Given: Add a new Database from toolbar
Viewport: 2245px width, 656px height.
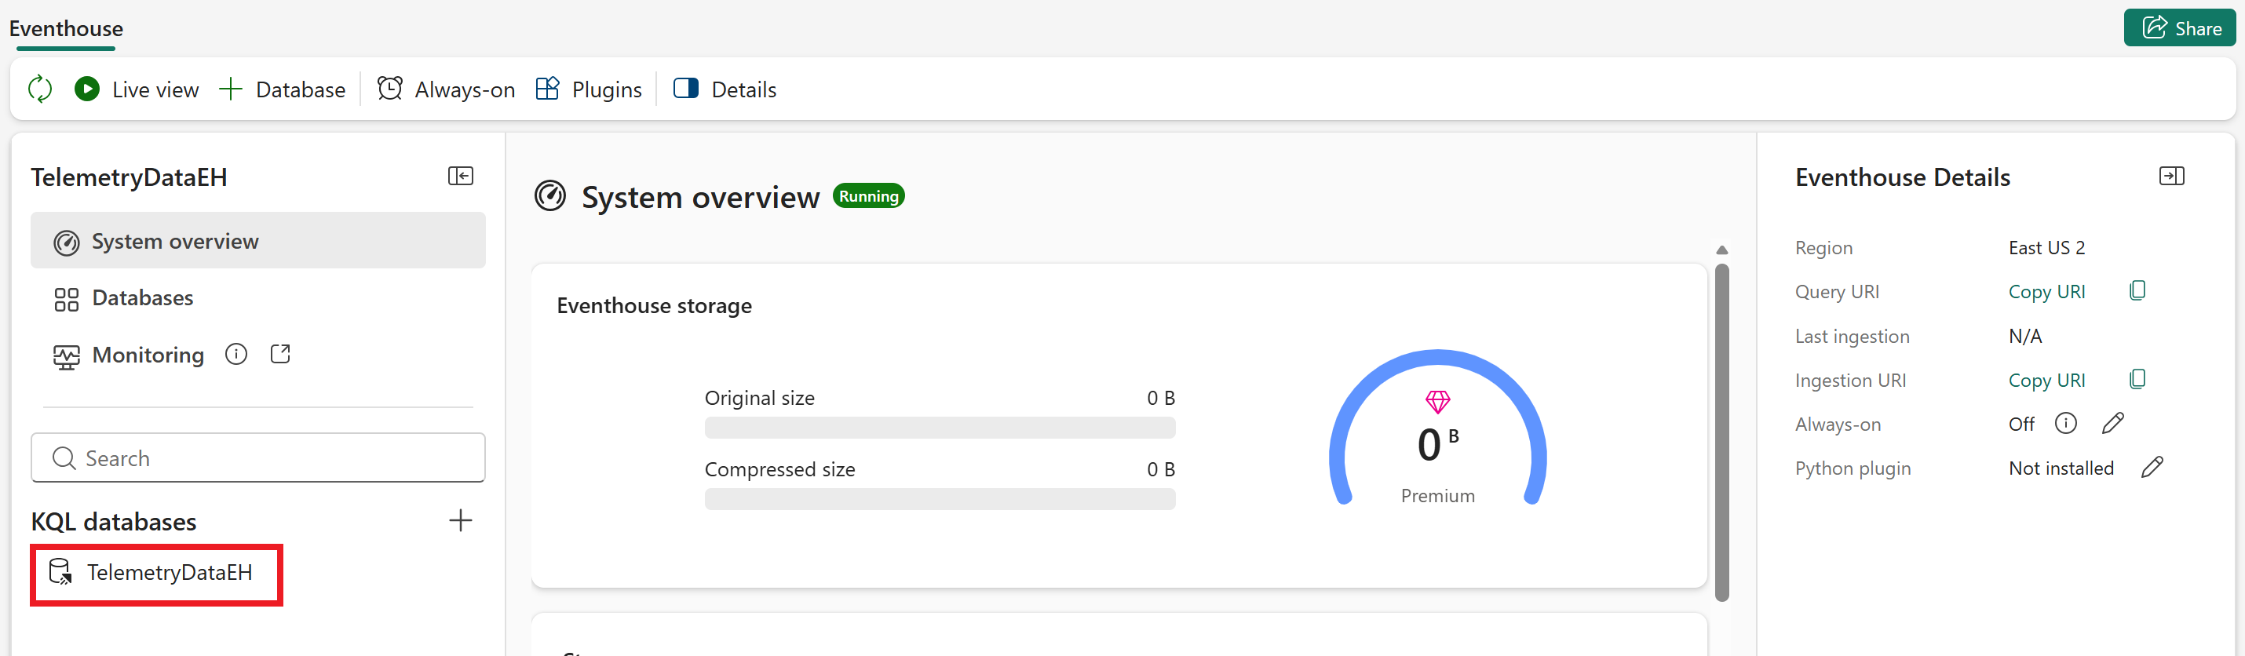Looking at the screenshot, I should click(x=282, y=89).
